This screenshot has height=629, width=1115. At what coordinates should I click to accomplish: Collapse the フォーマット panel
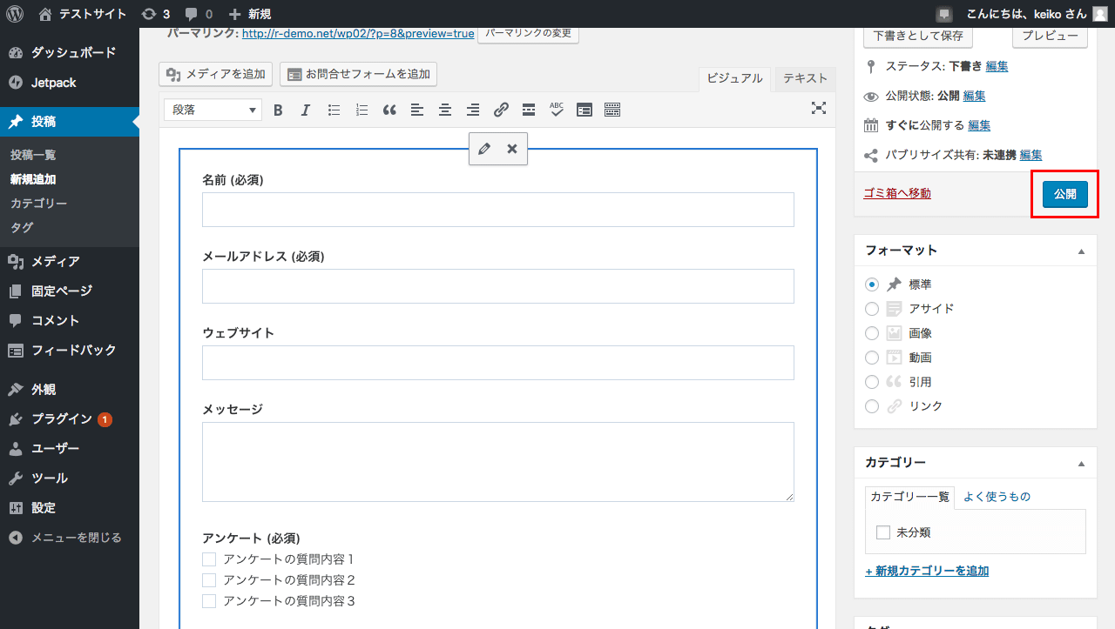click(x=1082, y=251)
